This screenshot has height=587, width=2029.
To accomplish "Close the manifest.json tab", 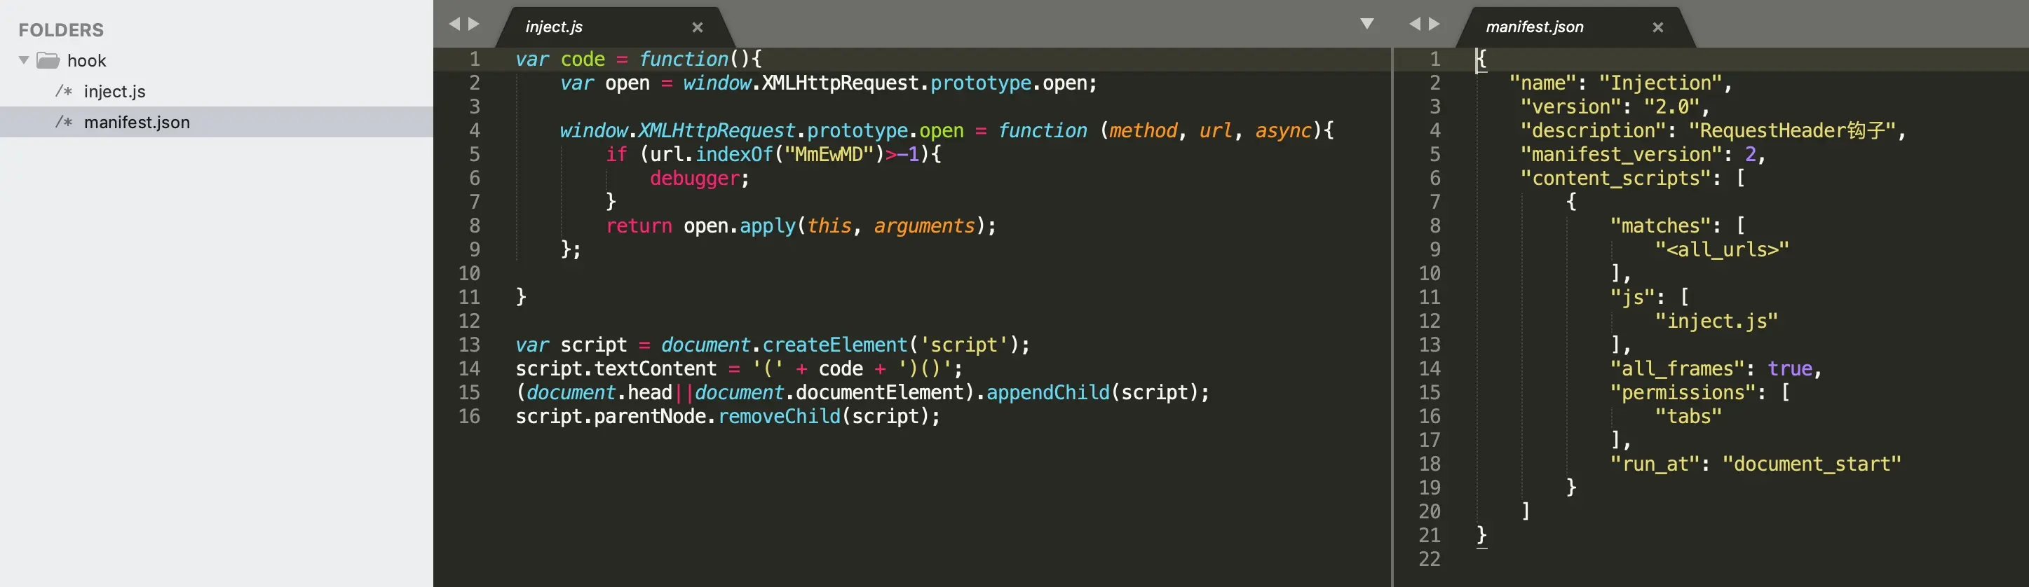I will coord(1658,27).
